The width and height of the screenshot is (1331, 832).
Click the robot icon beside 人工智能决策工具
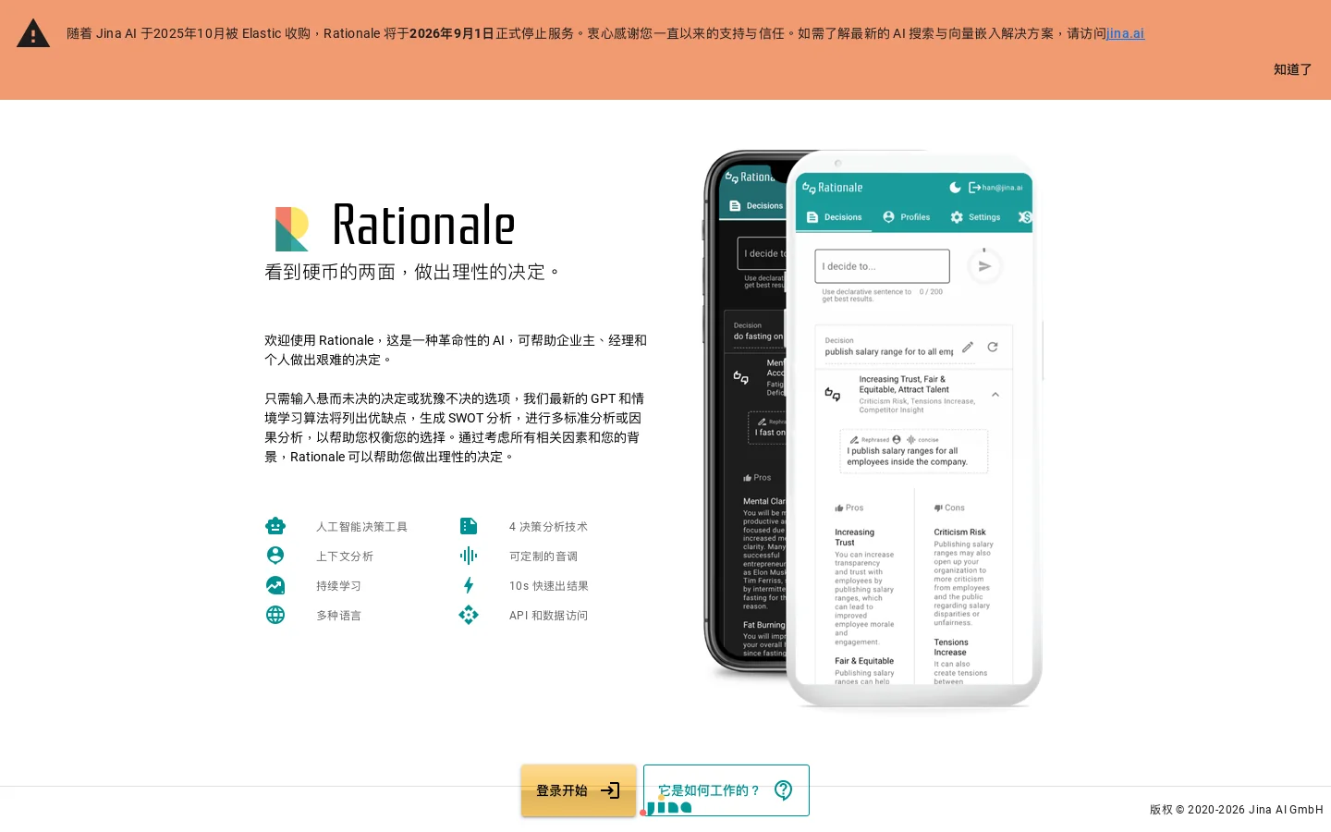tap(275, 526)
